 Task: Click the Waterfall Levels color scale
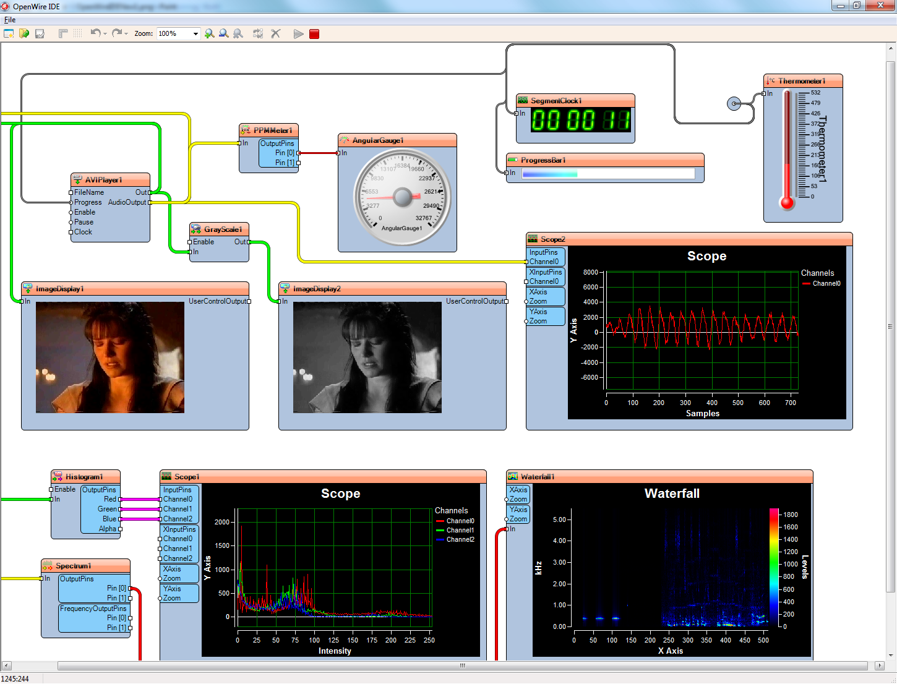click(x=774, y=567)
